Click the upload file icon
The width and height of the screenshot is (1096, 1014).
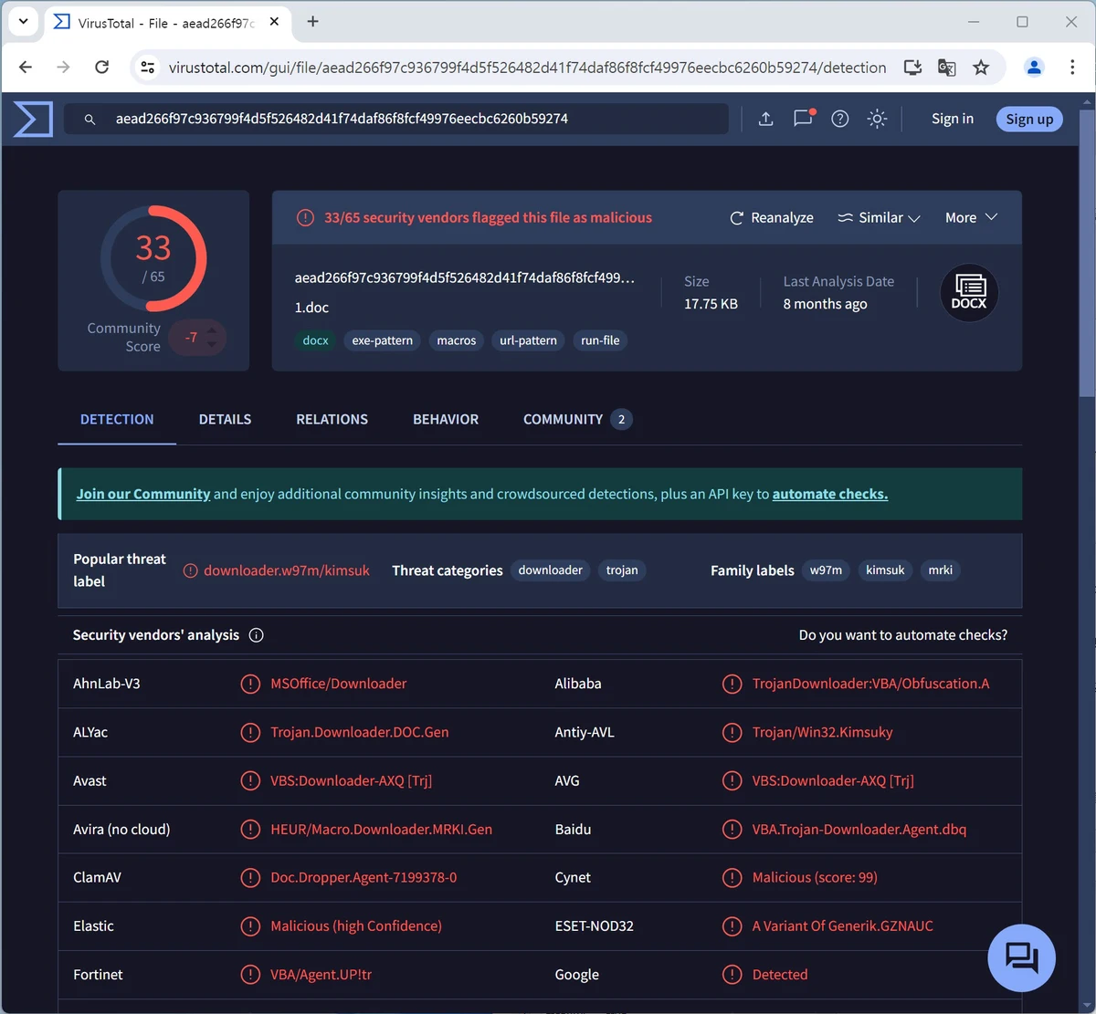765,119
